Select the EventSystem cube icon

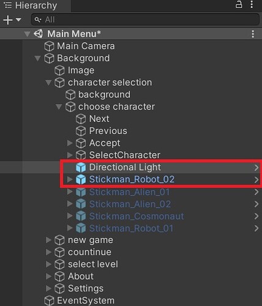click(x=49, y=300)
